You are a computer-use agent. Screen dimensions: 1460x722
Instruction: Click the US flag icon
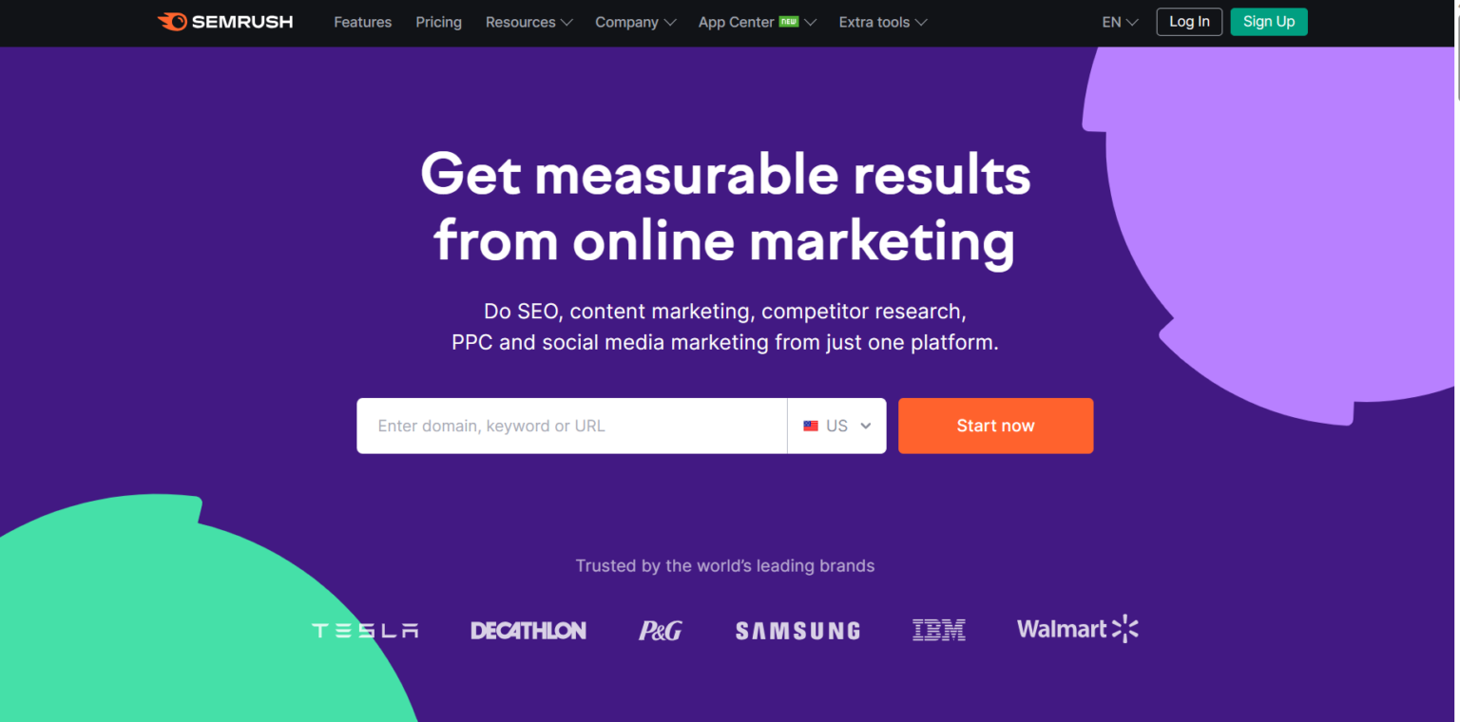811,426
